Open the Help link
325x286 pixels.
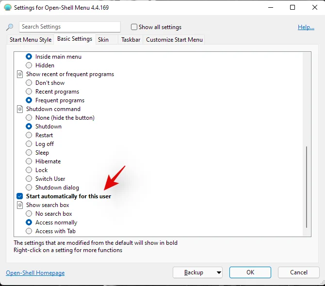tap(306, 27)
